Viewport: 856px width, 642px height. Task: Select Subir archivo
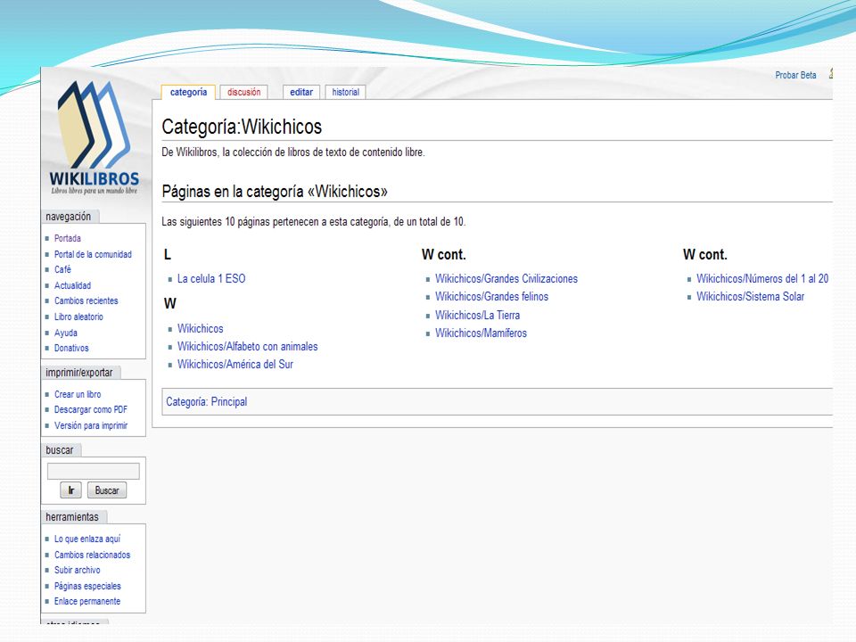77,570
